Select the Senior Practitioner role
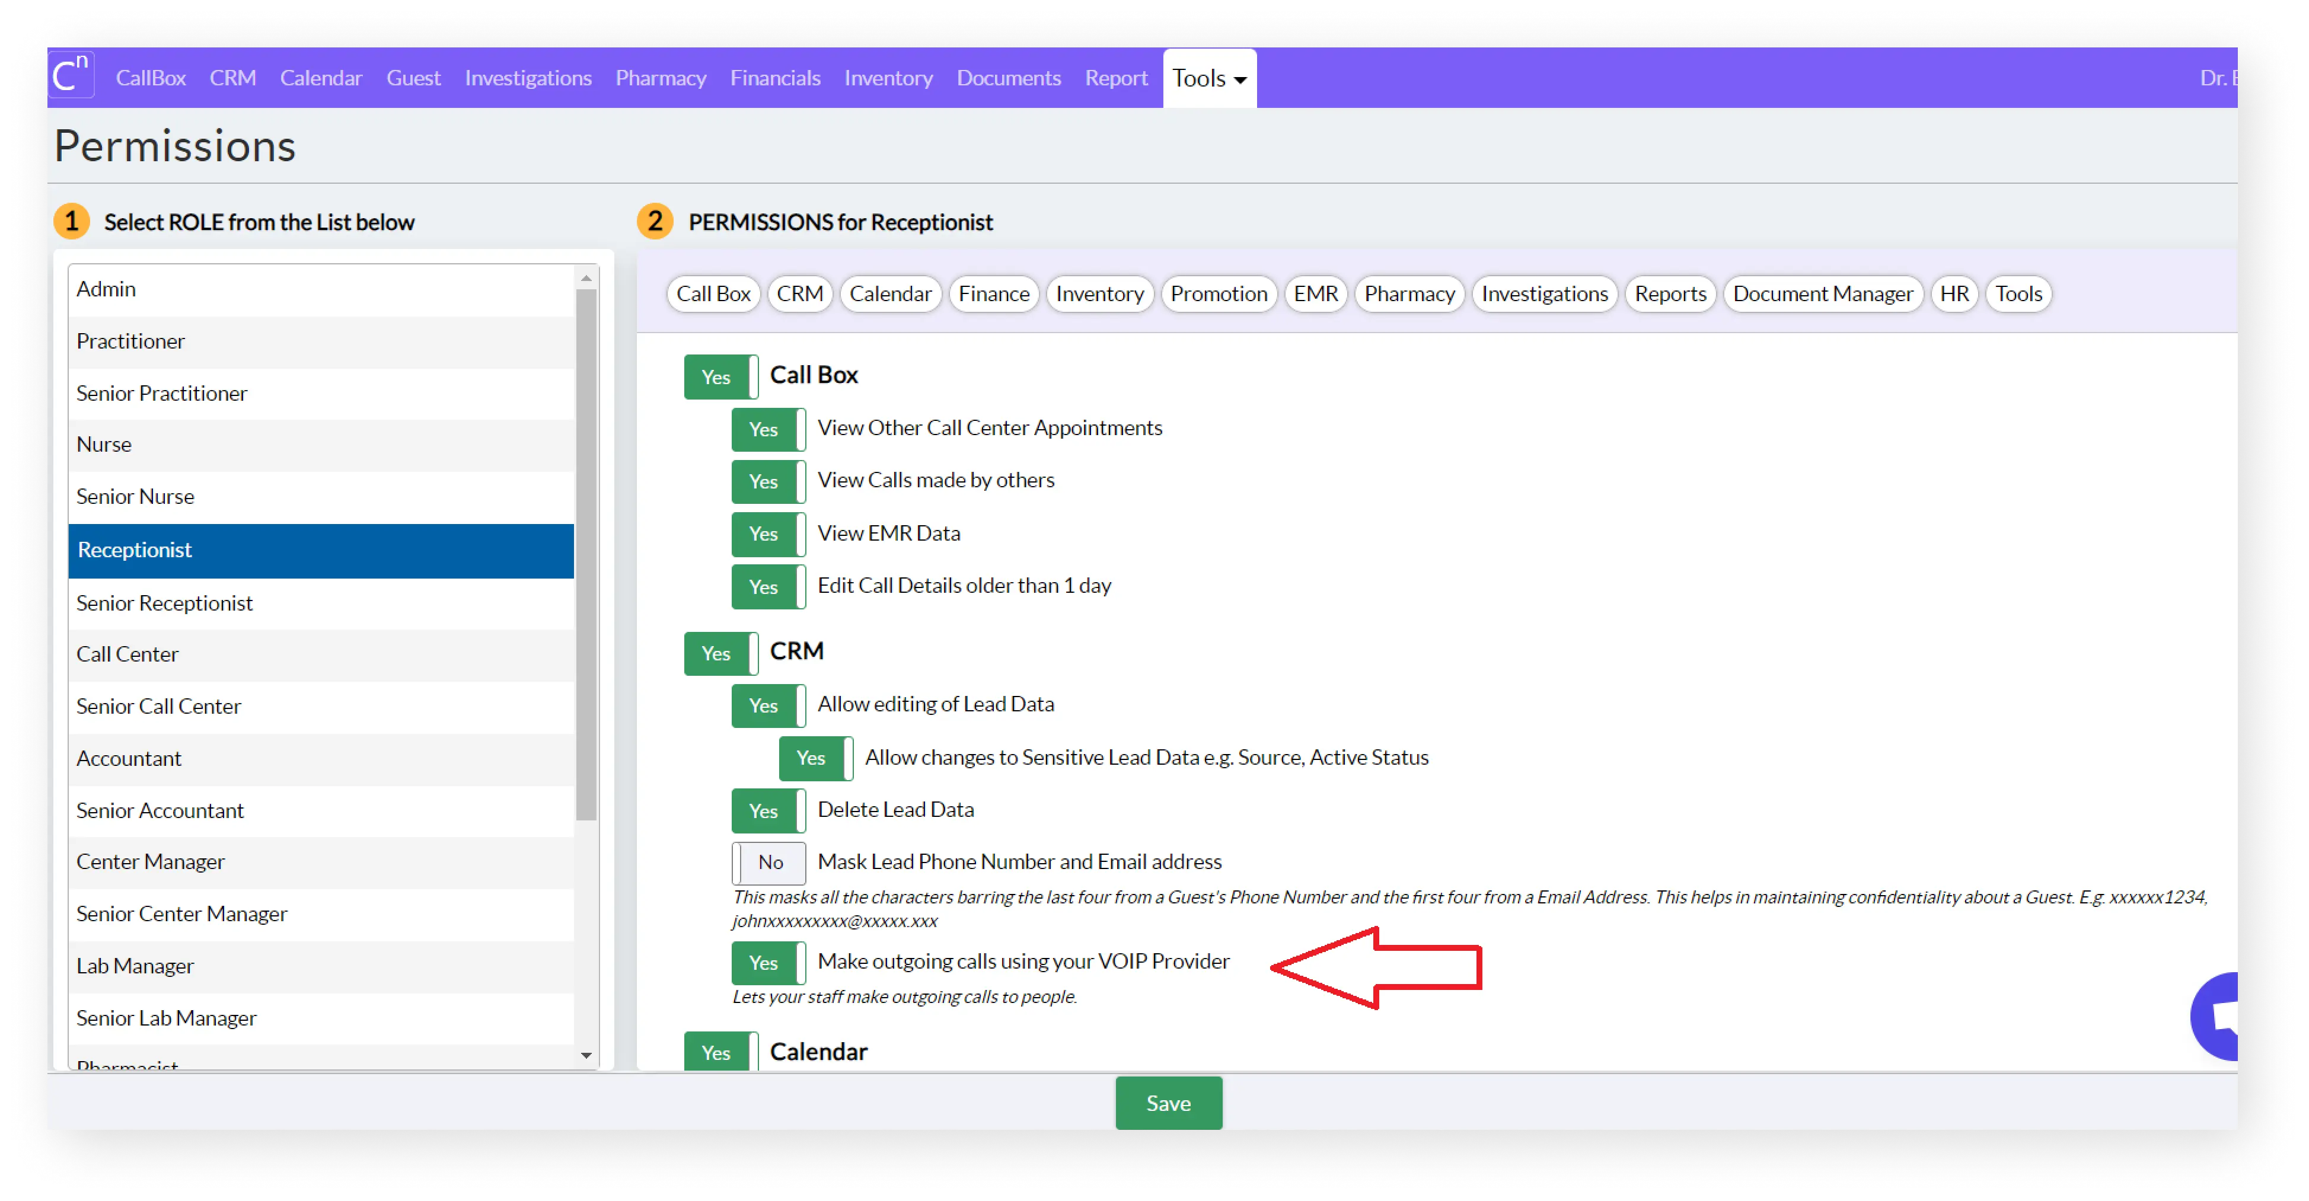The height and width of the screenshot is (1201, 2309). coord(321,394)
